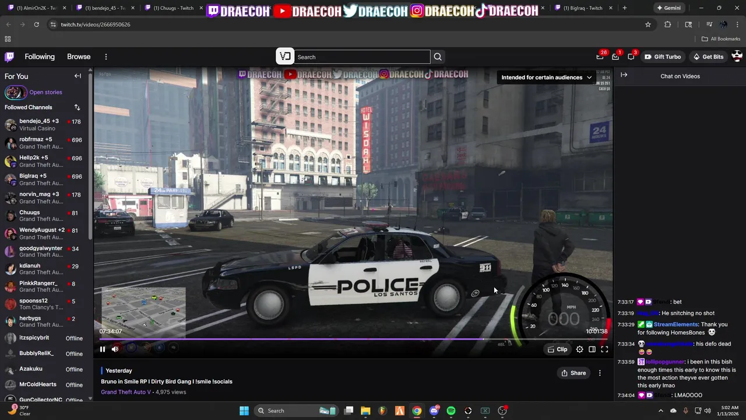
Task: Open Windows Start menu
Action: click(x=244, y=411)
